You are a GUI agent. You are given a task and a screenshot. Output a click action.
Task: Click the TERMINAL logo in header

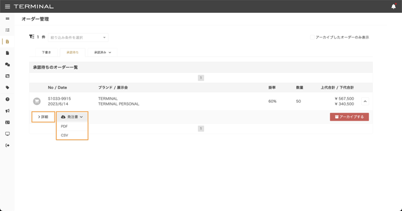click(33, 6)
